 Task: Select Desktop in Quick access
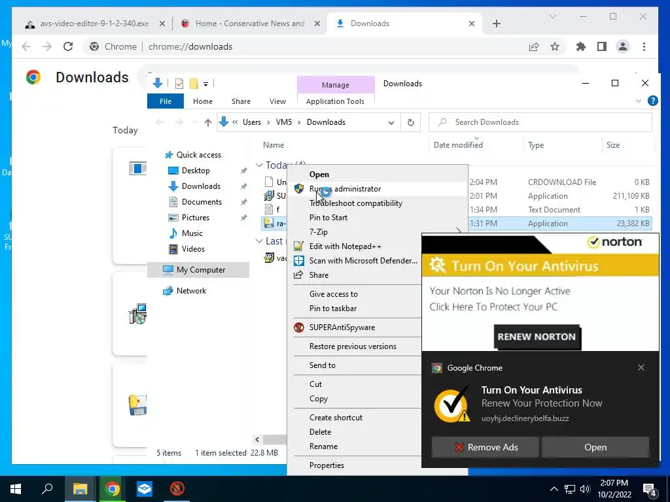196,171
